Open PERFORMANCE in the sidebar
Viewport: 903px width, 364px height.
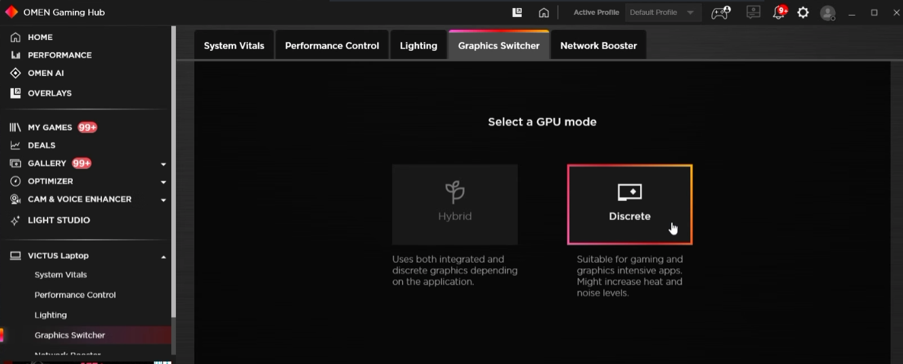click(60, 55)
